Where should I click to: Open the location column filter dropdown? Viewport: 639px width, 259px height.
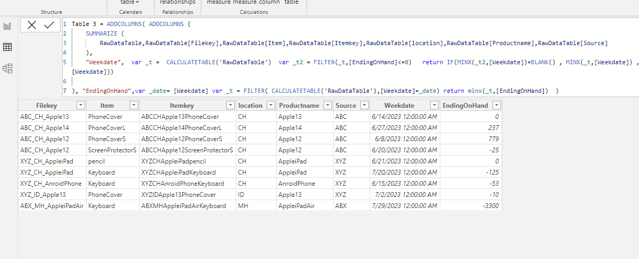click(x=270, y=105)
